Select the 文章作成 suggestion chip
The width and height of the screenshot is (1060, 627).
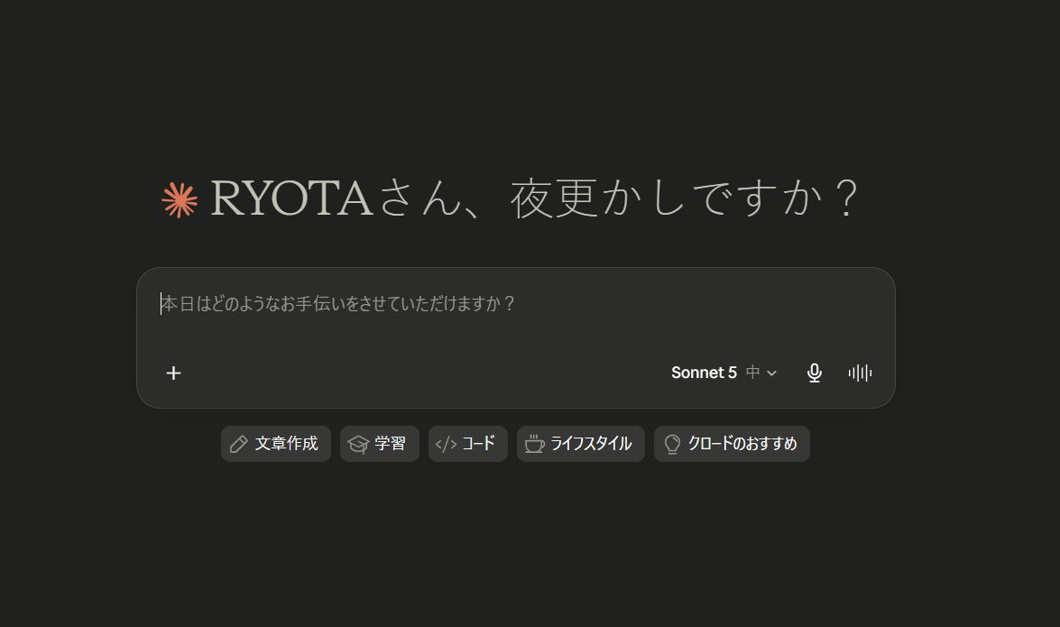[x=276, y=444]
